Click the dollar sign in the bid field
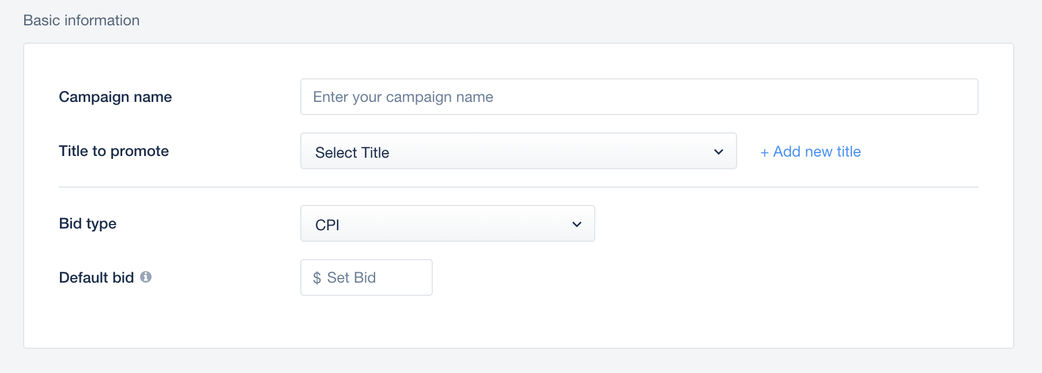This screenshot has height=373, width=1042. (317, 278)
